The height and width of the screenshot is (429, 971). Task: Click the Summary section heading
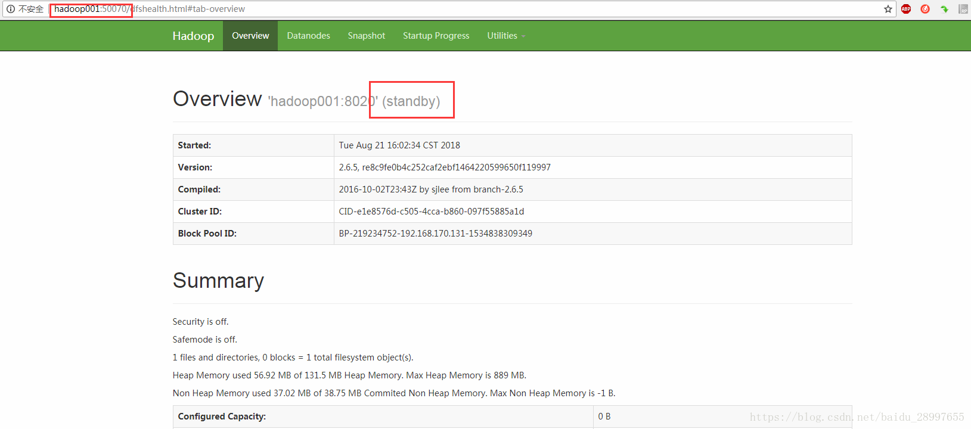218,281
